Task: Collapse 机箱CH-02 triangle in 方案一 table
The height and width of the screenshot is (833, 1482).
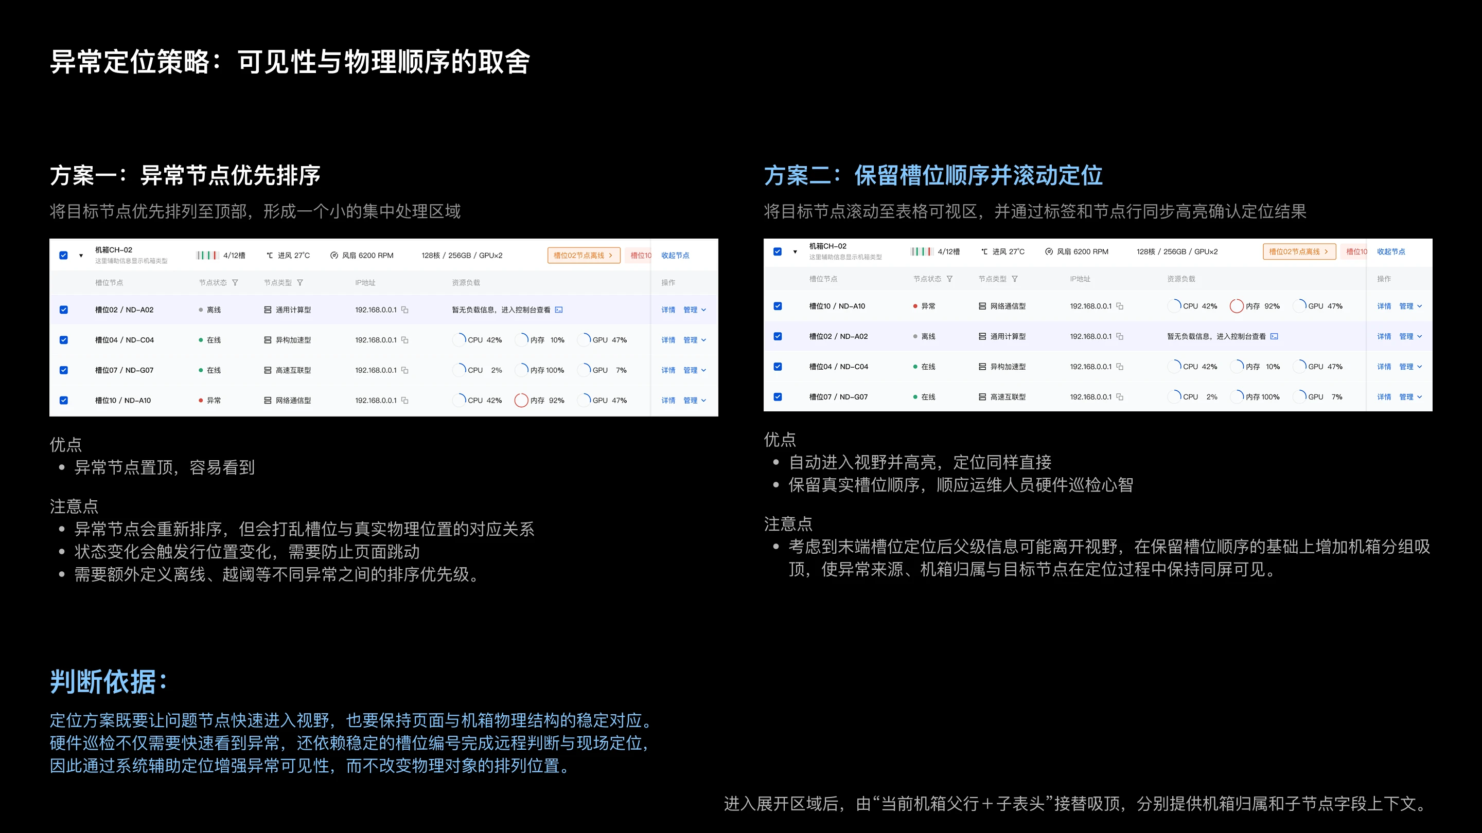Action: click(81, 256)
